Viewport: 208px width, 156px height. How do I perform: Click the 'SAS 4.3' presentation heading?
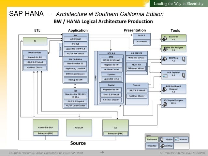click(141, 35)
